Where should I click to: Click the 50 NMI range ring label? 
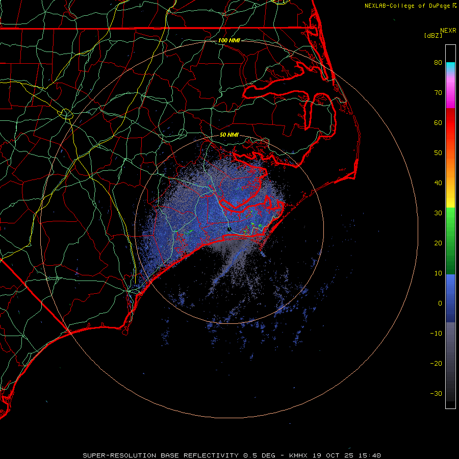[x=229, y=135]
